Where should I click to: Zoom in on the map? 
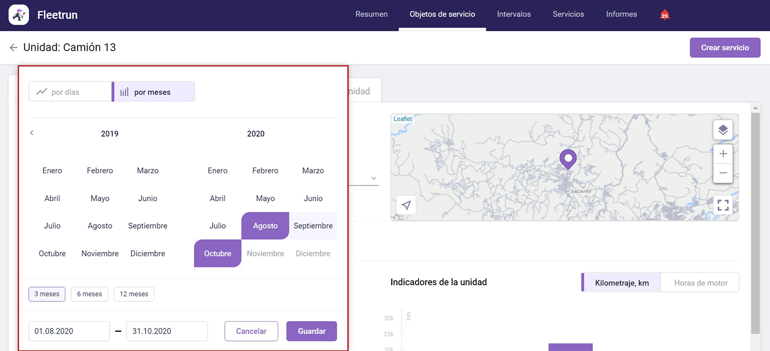tap(722, 154)
